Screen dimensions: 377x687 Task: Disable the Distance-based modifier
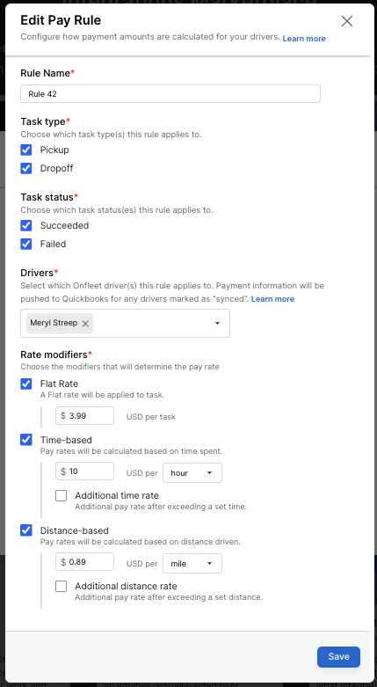coord(26,530)
